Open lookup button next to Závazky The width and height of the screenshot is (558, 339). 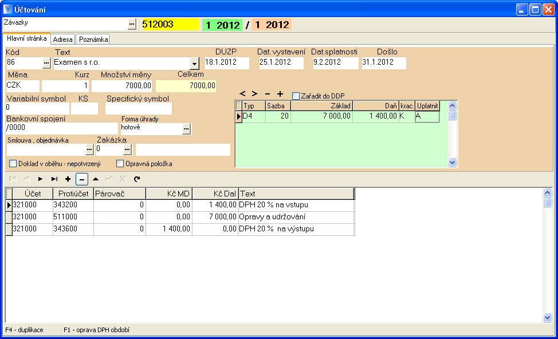tap(132, 24)
